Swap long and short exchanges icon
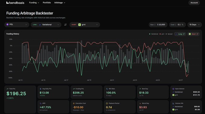Screen dimensions: 205x114 click(x=66, y=24)
